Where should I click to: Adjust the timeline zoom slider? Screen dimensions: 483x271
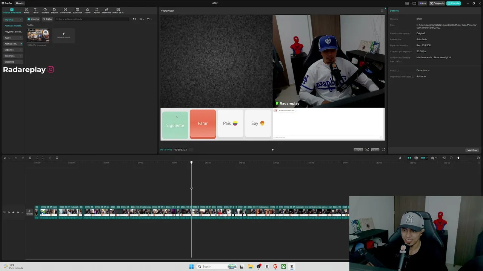458,158
